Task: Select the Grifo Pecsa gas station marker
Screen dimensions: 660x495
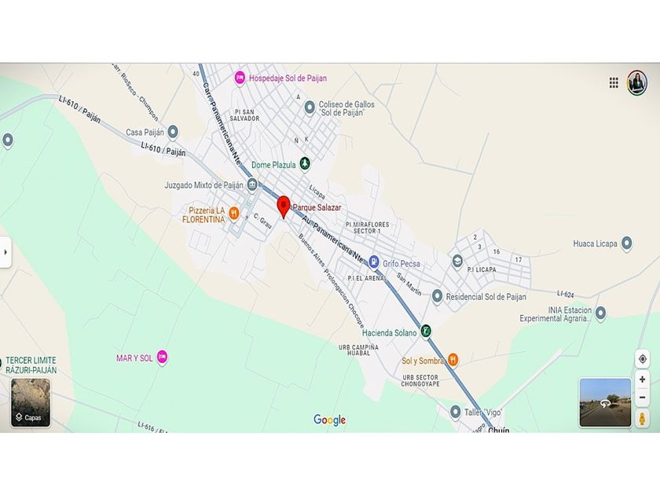Action: (373, 262)
